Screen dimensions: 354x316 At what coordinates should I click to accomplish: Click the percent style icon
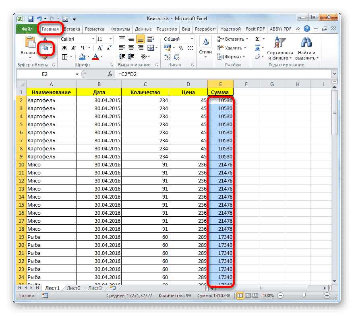pos(182,48)
